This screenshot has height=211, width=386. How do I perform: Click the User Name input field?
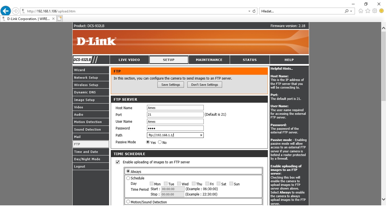point(175,122)
